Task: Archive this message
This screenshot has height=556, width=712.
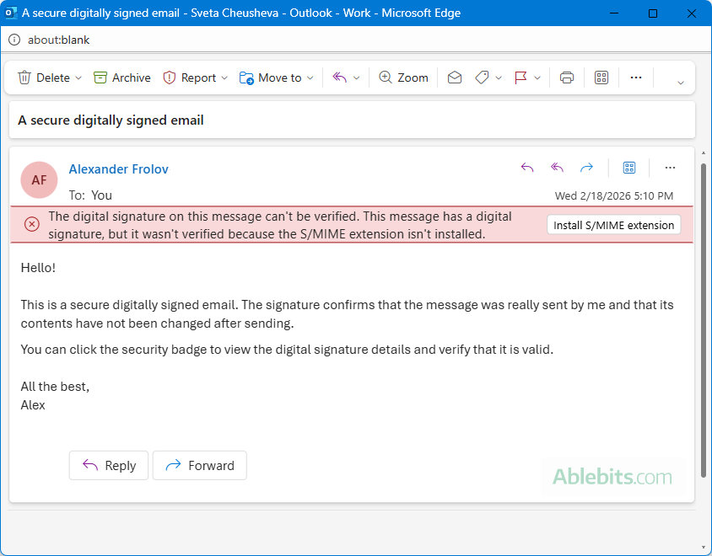Action: [x=121, y=77]
